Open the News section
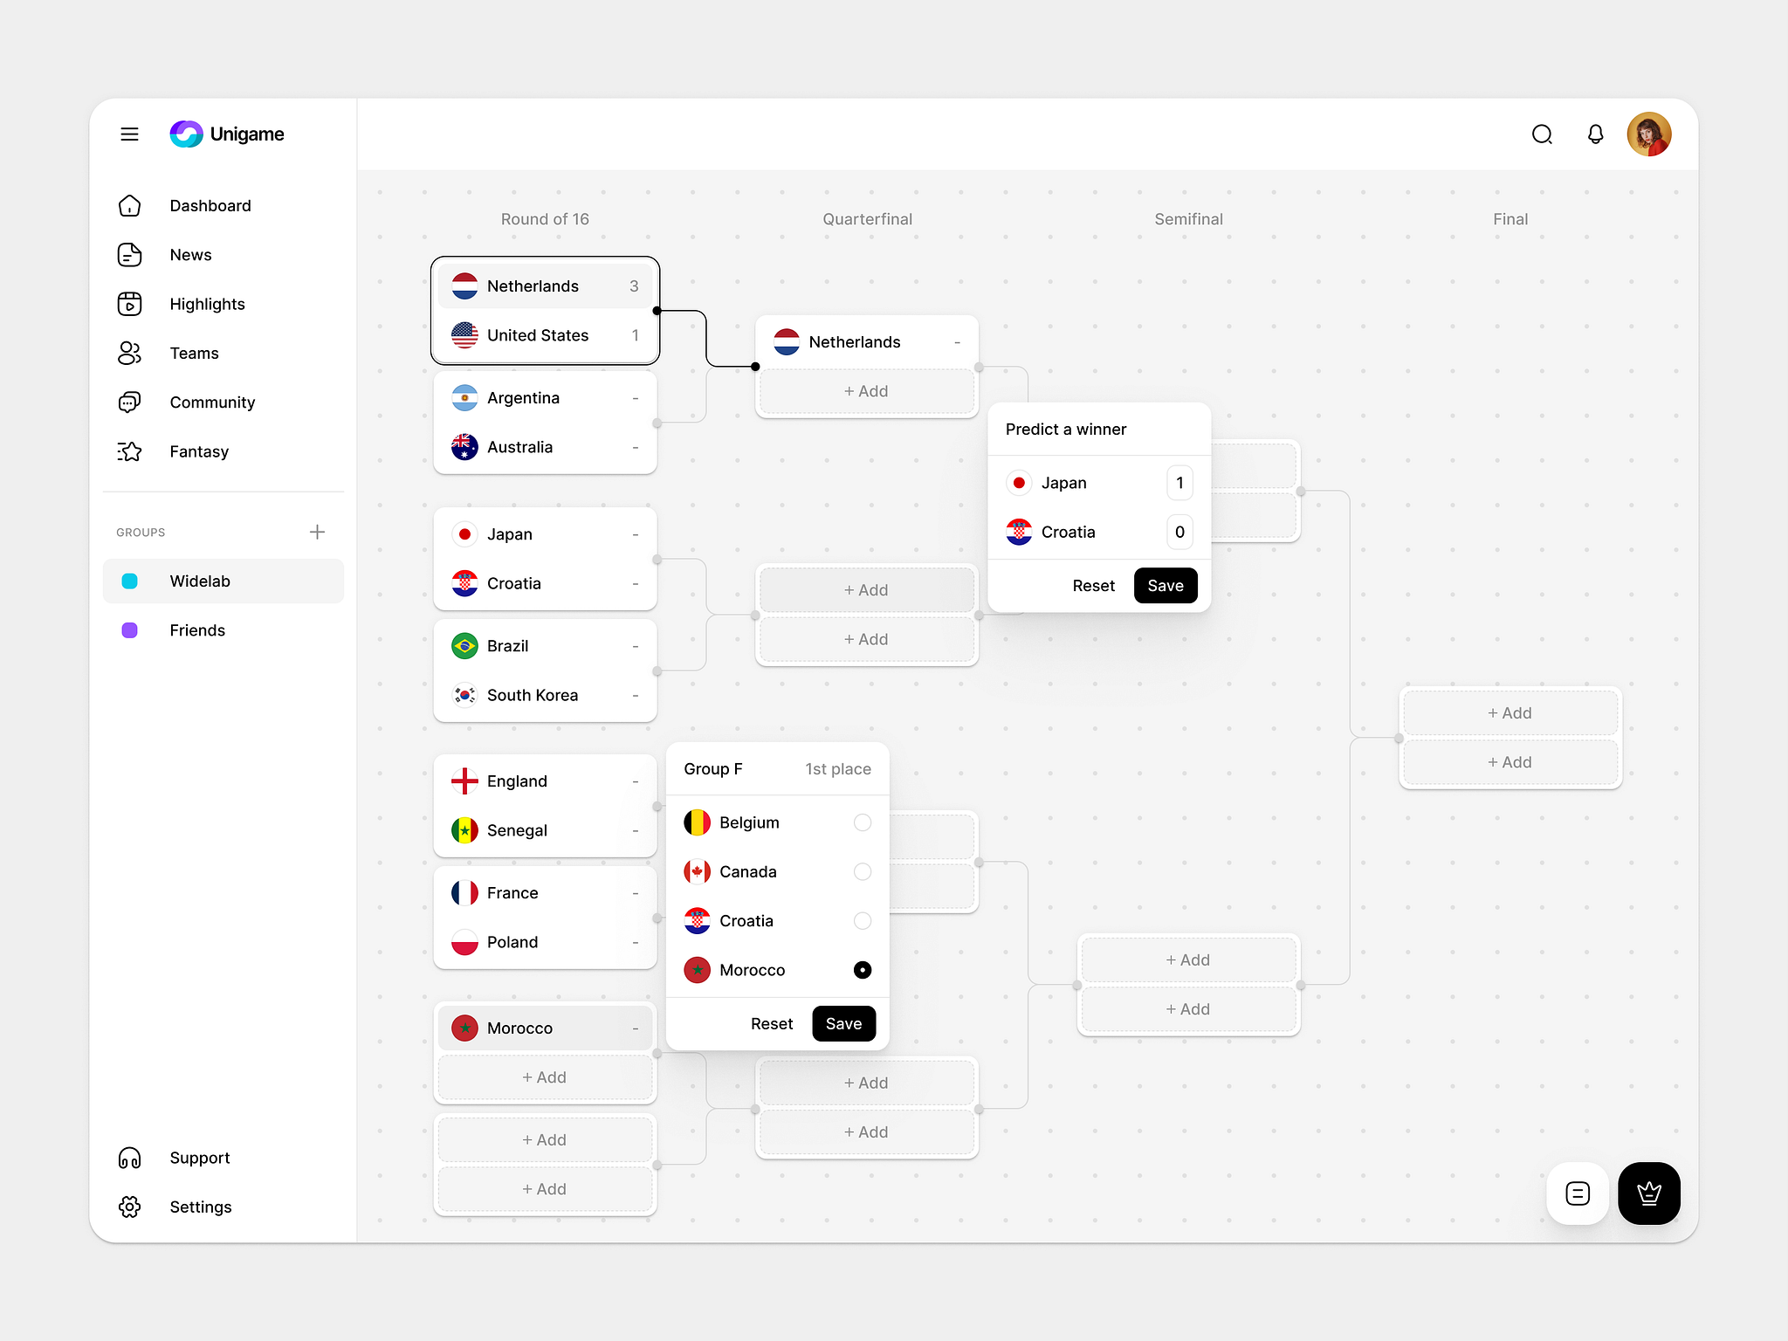 pyautogui.click(x=190, y=255)
